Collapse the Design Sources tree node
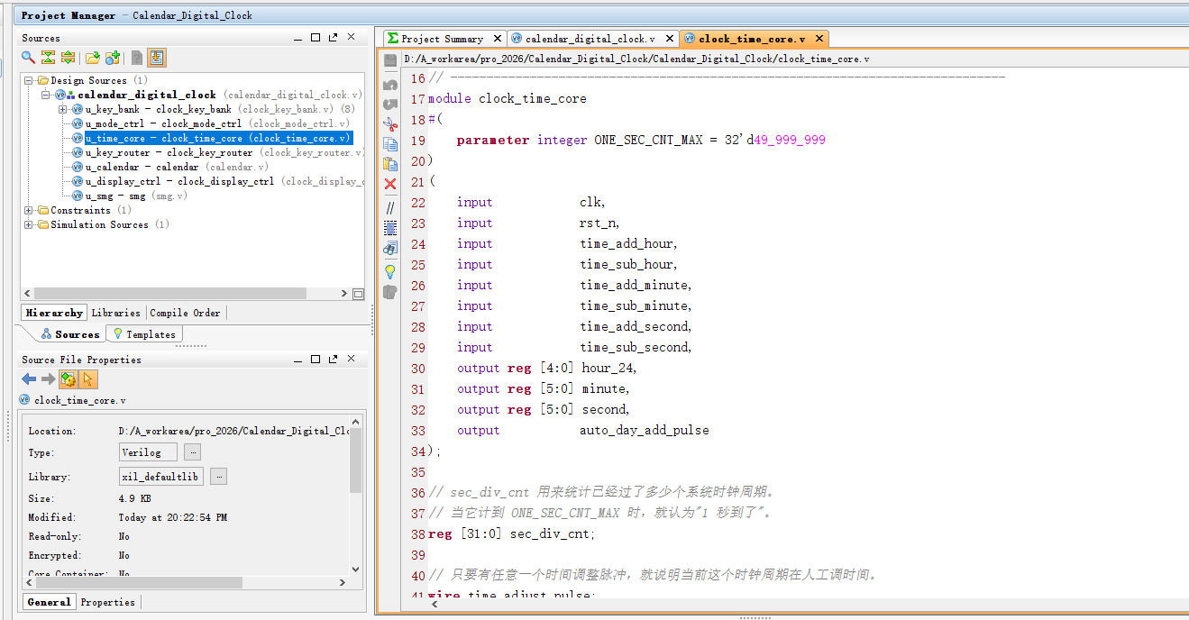The image size is (1189, 620). point(29,80)
